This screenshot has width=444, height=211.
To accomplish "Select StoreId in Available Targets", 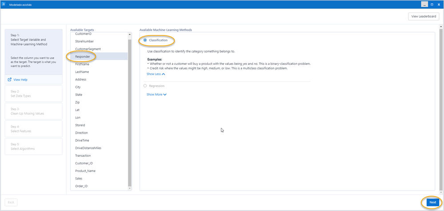I will click(x=99, y=125).
